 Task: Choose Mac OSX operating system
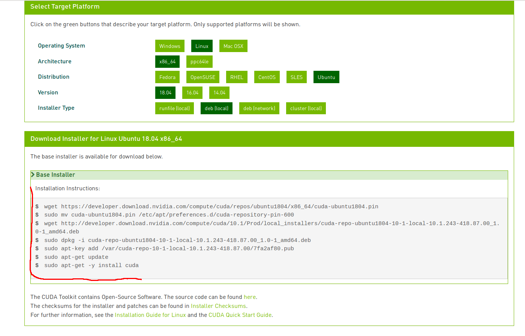(x=233, y=46)
